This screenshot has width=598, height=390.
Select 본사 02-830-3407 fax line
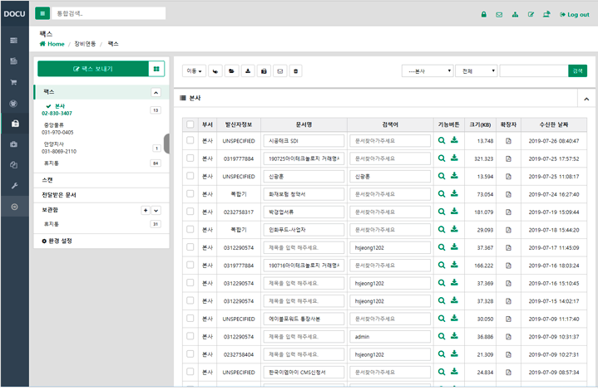click(x=57, y=110)
